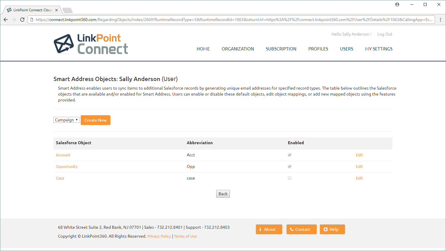
Task: Click the Create New button
Action: coord(95,120)
